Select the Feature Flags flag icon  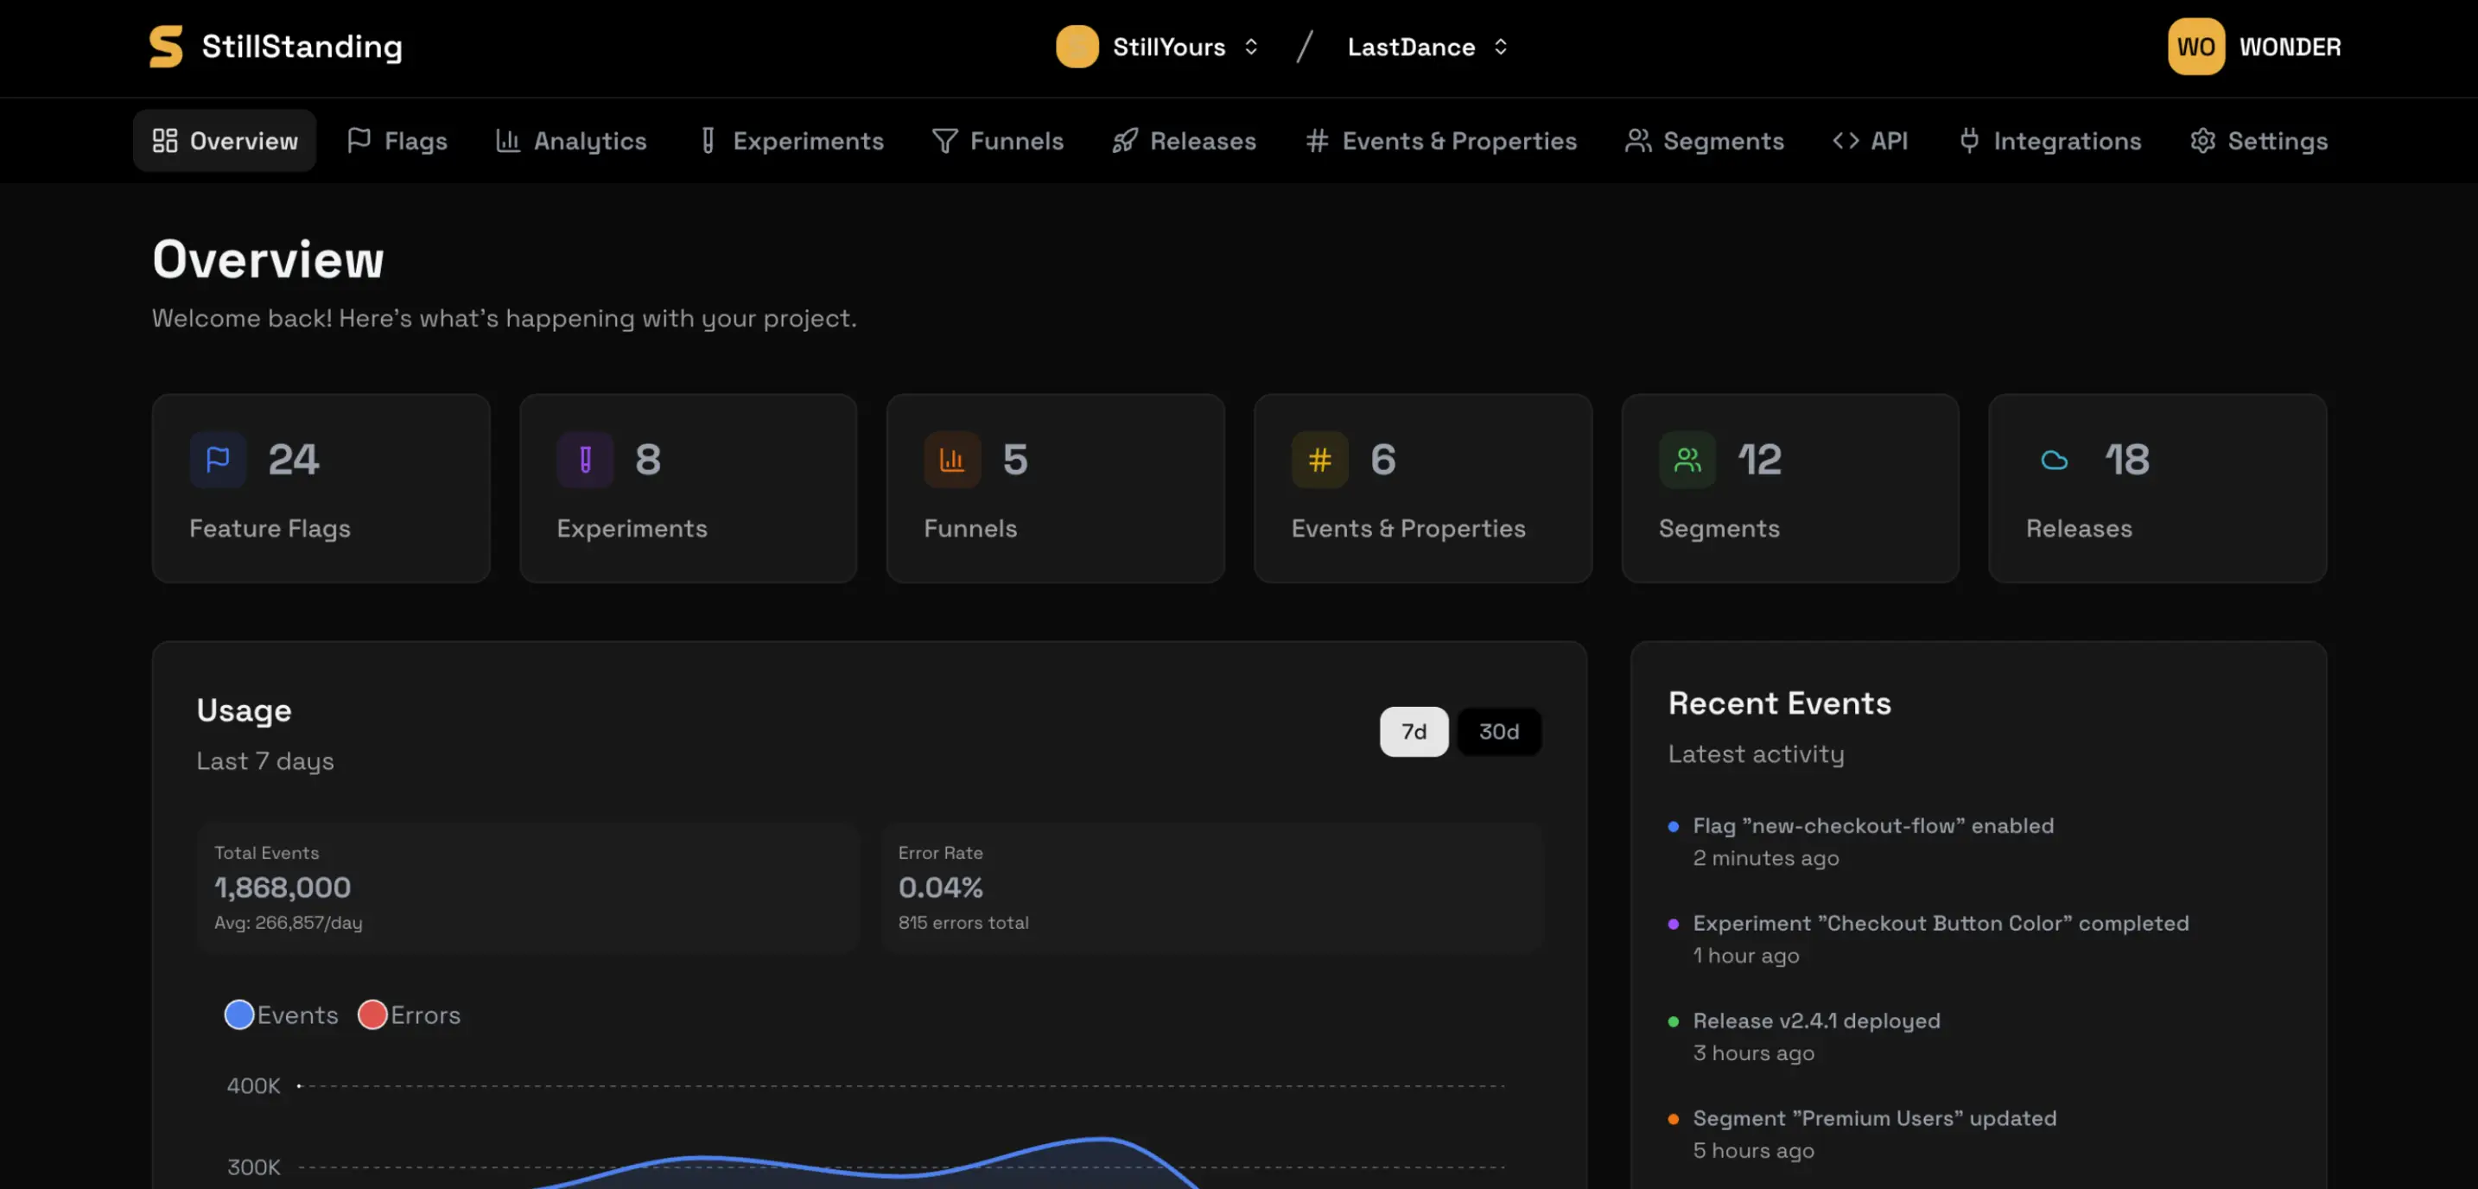218,460
